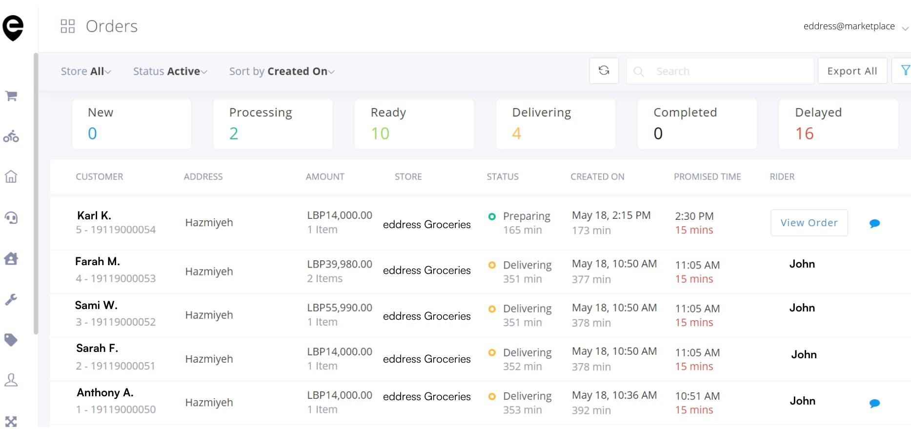Expand the Status Active dropdown
911x446 pixels.
coord(170,72)
